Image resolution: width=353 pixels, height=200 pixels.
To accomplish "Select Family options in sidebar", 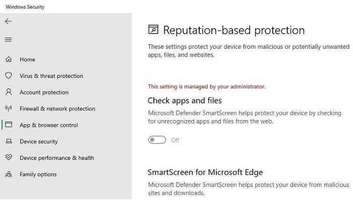I will (38, 174).
